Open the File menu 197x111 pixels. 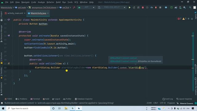[6, 2]
